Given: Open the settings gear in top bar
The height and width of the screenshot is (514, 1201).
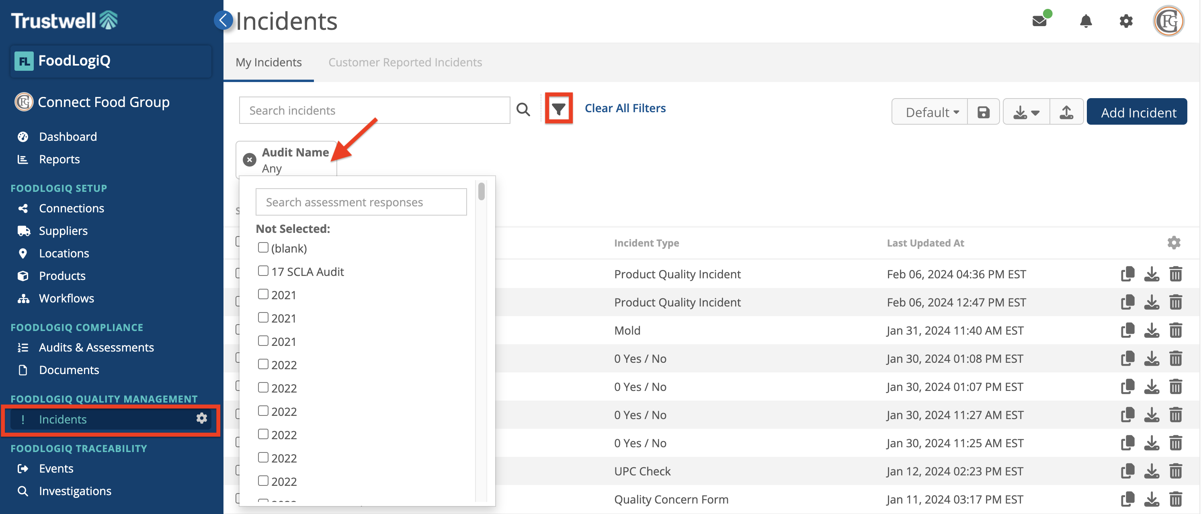Looking at the screenshot, I should [1126, 21].
